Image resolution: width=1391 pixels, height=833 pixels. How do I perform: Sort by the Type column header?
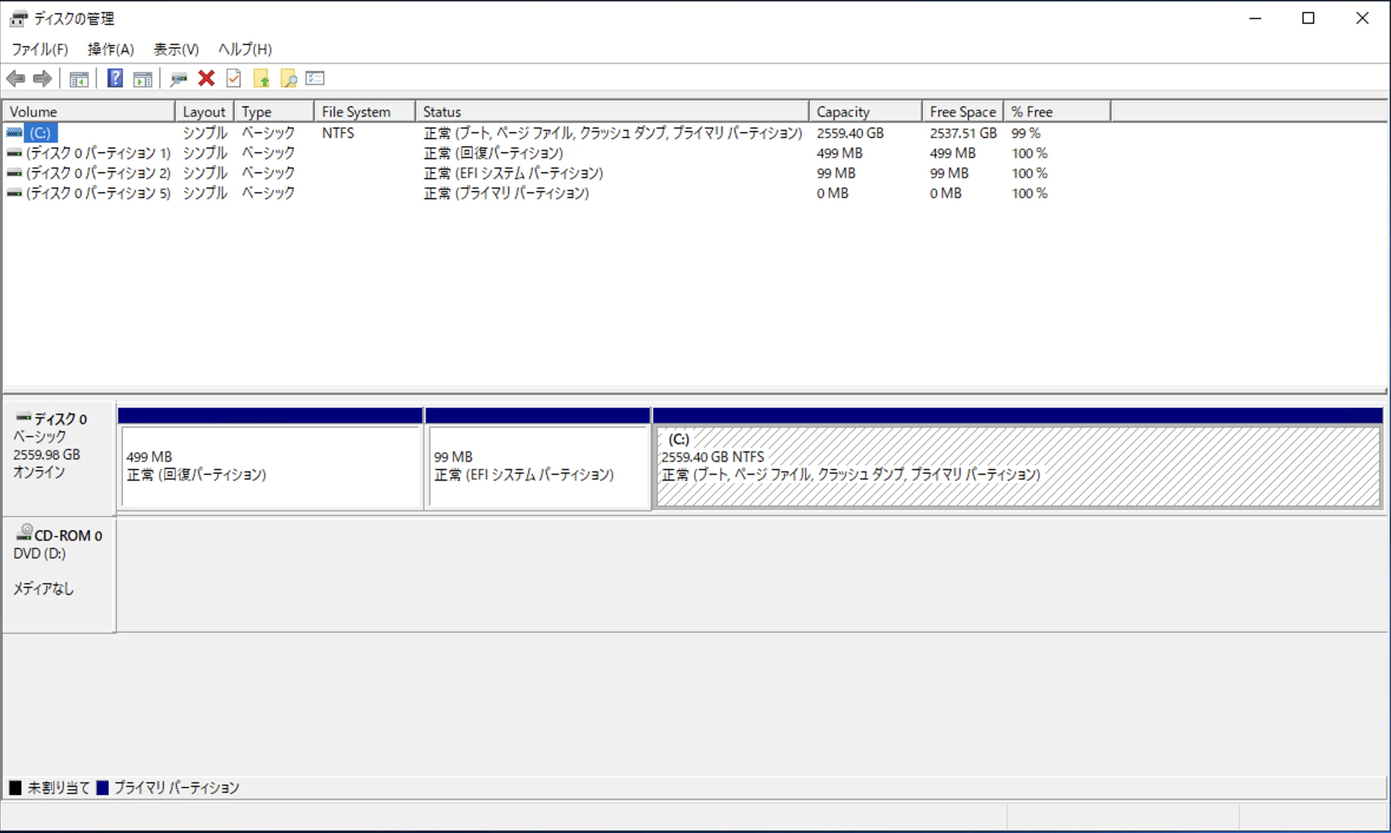274,112
